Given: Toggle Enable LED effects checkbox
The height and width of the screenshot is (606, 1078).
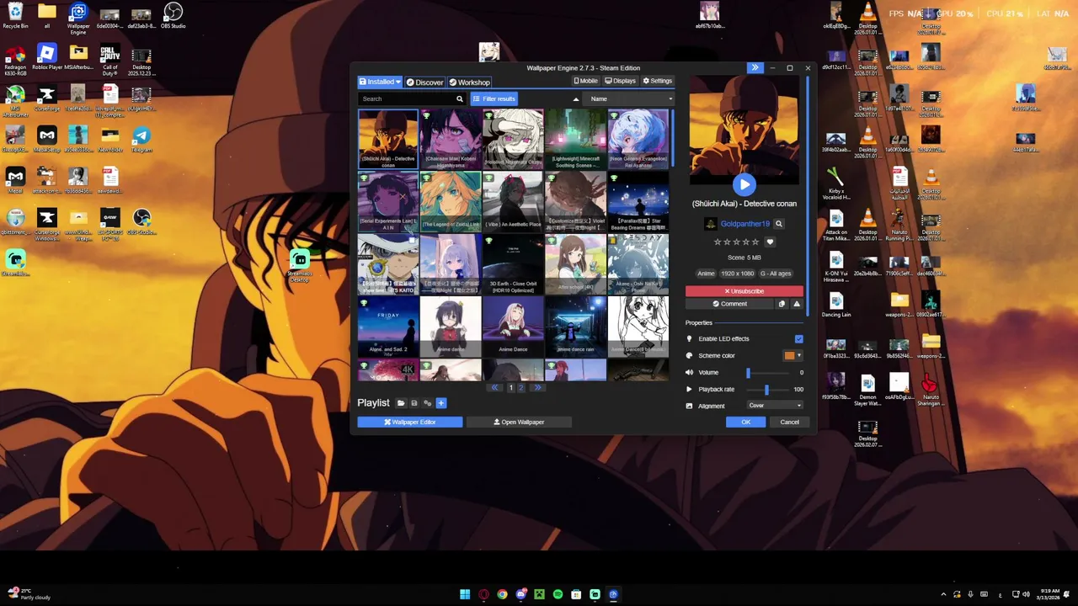Looking at the screenshot, I should click(798, 339).
